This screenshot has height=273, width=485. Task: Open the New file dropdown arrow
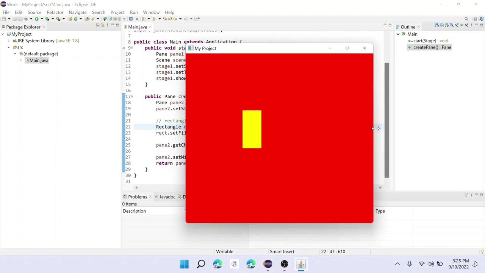tap(9, 19)
